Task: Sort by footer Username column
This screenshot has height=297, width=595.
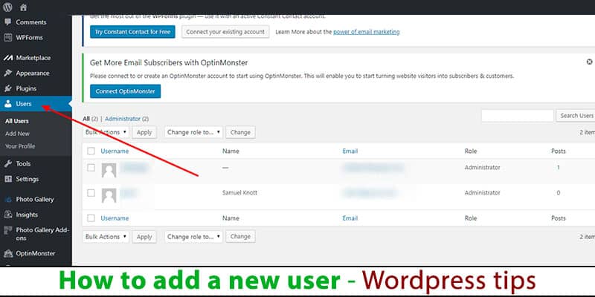Action: (x=115, y=218)
